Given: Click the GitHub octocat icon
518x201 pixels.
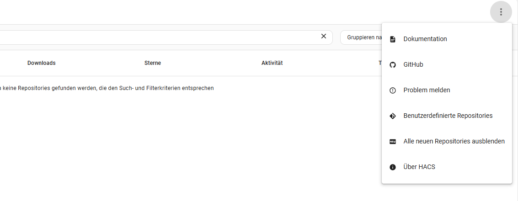Looking at the screenshot, I should tap(392, 65).
